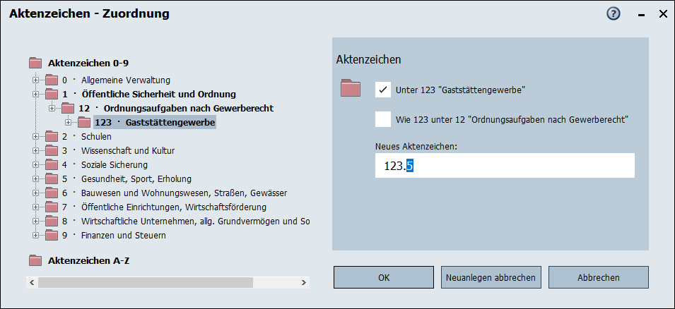Click the Abbrechen button
The width and height of the screenshot is (675, 309).
point(598,277)
